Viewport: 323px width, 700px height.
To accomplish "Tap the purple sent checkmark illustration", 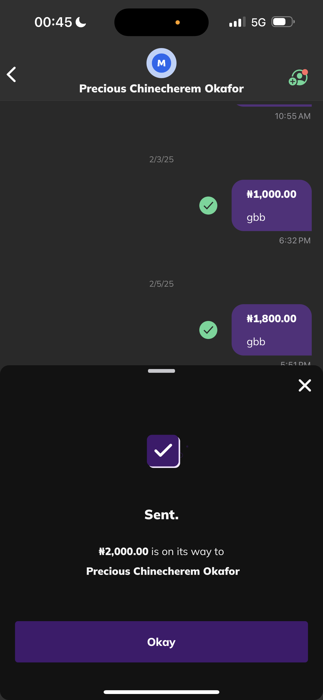I will (164, 451).
